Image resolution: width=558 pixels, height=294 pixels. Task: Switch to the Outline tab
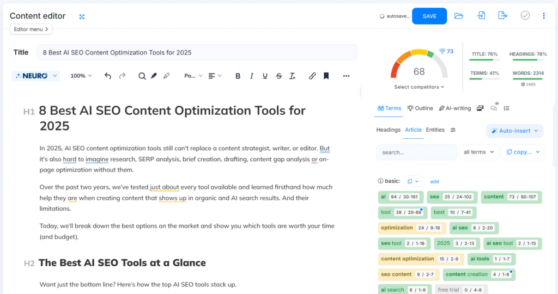click(420, 108)
